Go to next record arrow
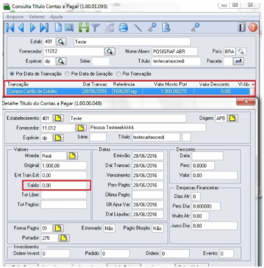Image resolution: width=264 pixels, height=268 pixels. pyautogui.click(x=32, y=27)
